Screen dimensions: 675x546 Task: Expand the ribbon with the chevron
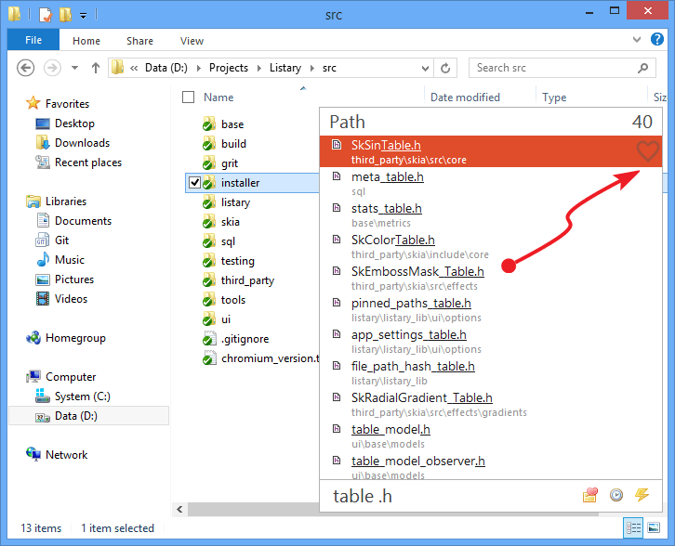pyautogui.click(x=636, y=41)
